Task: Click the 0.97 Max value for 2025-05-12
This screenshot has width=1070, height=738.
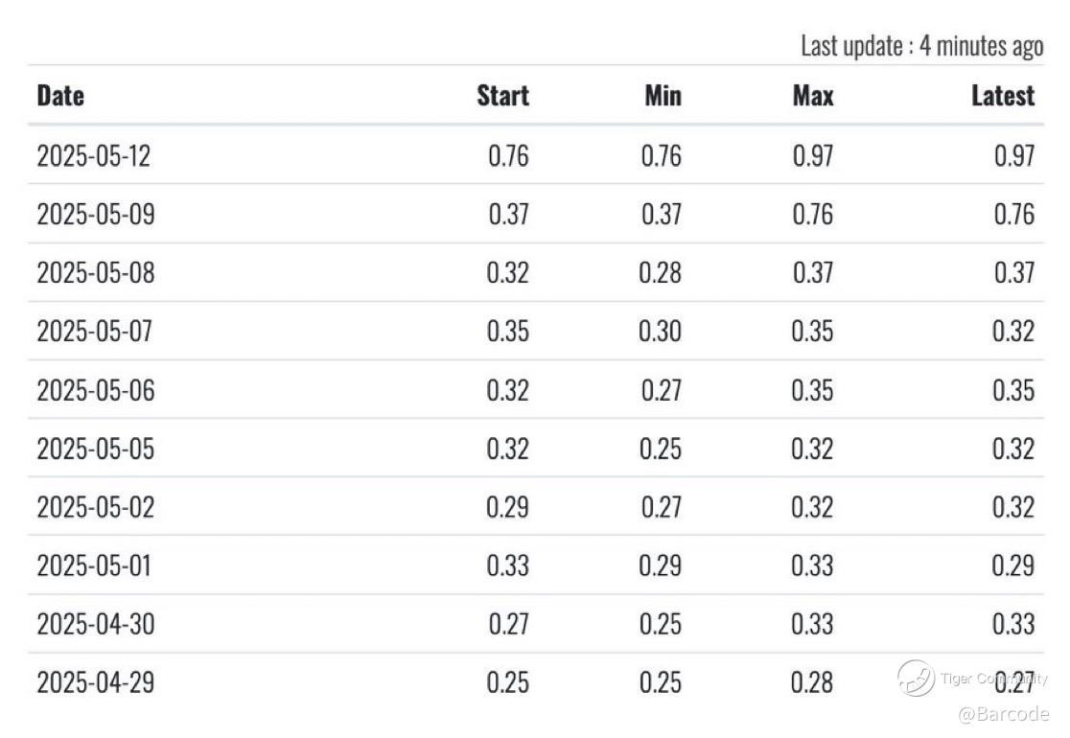Action: click(813, 156)
